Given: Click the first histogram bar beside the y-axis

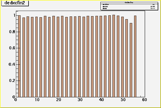Looking at the screenshot, I should click(19, 56).
